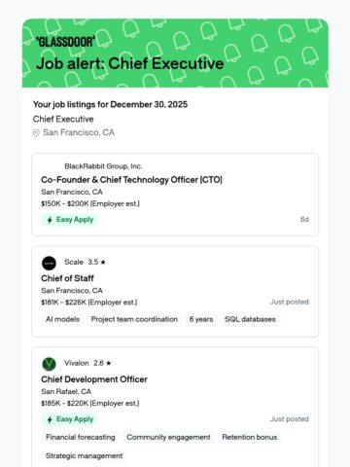Open the Vivalon company logo

[49, 364]
